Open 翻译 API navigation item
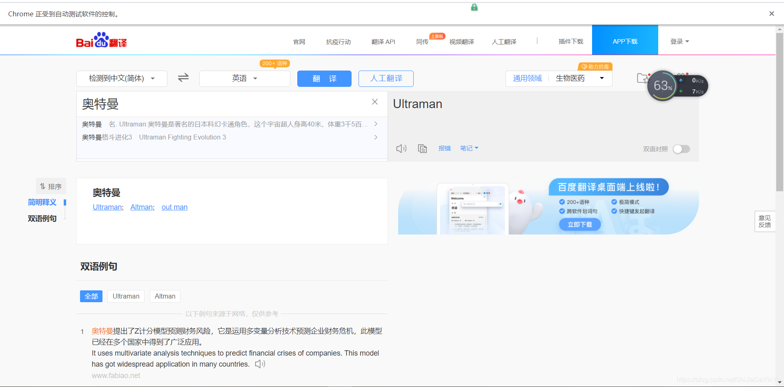 pos(383,42)
